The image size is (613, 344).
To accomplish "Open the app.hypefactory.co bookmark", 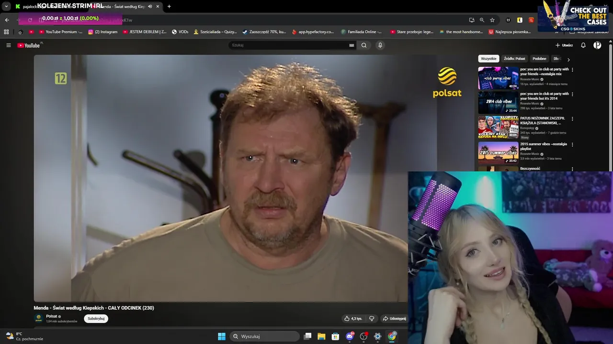I will click(x=313, y=32).
